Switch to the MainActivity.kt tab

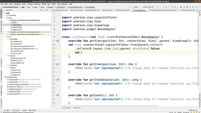(123, 10)
